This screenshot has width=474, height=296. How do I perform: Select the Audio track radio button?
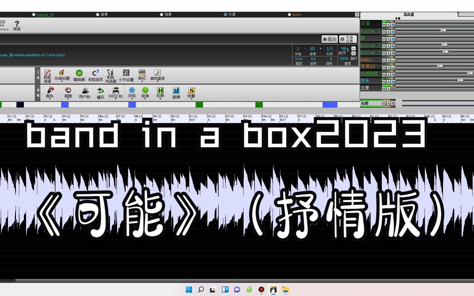pos(289,15)
